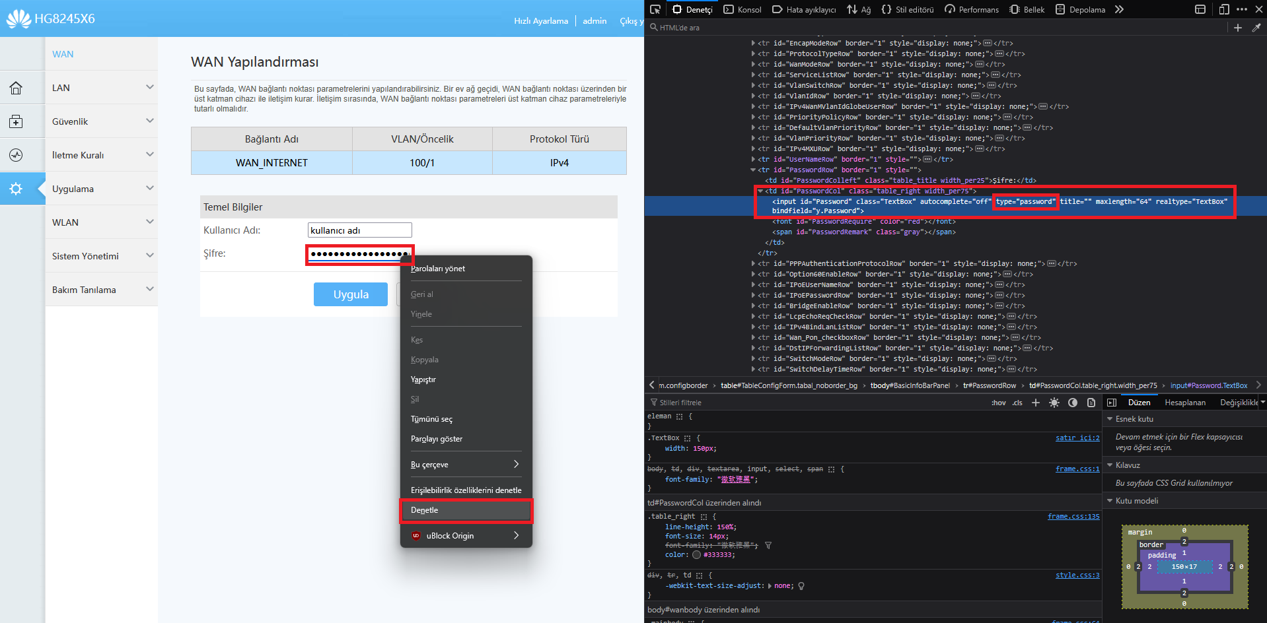Viewport: 1267px width, 623px height.
Task: Toggle :hov pseudo-class panel
Action: click(999, 403)
